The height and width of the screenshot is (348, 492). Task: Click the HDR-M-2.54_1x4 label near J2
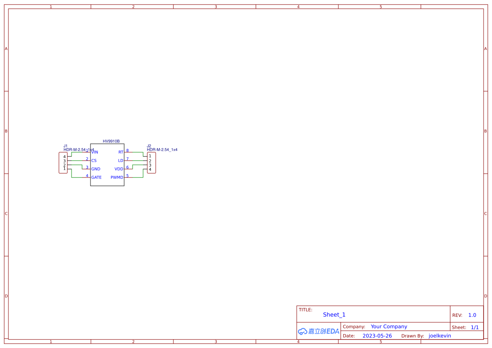(x=162, y=149)
